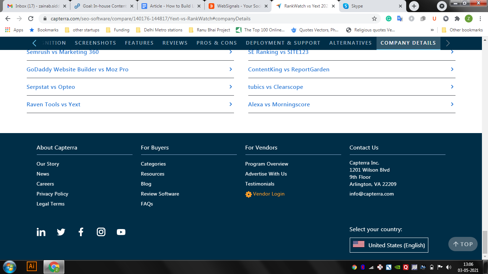Viewport: 488px width, 274px height.
Task: Open the Careers footer link
Action: (x=45, y=184)
